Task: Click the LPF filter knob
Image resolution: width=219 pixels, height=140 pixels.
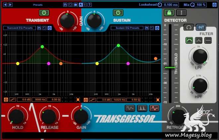Action: [200, 56]
